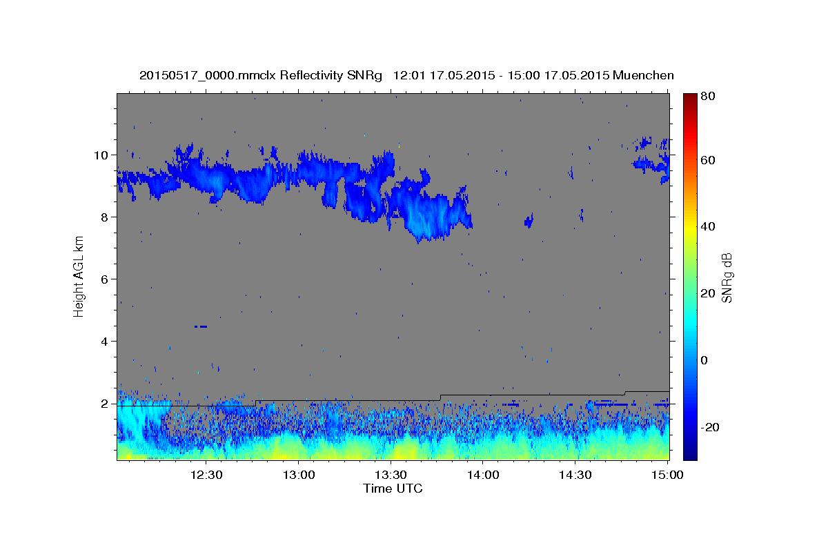Click the colorbar value 80
The height and width of the screenshot is (552, 828).
(707, 97)
